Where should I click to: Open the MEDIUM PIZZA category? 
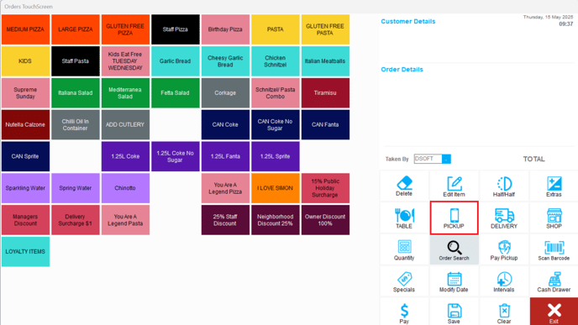25,29
